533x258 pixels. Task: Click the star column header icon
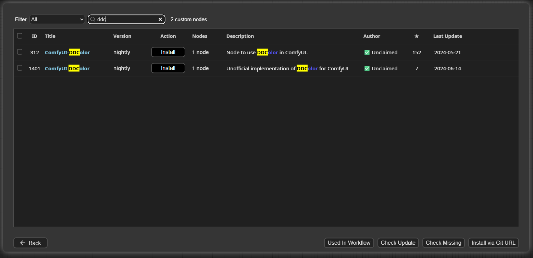click(417, 36)
